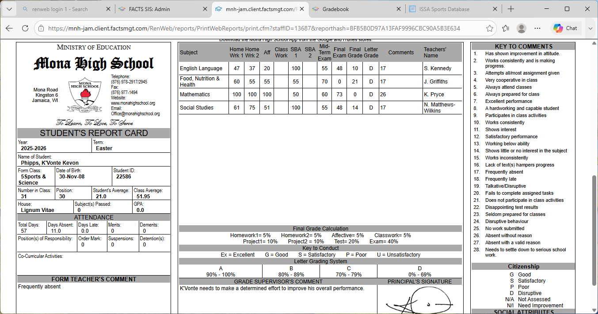Click the www.monahighschool.org website text
598x314 pixels.
133,103
